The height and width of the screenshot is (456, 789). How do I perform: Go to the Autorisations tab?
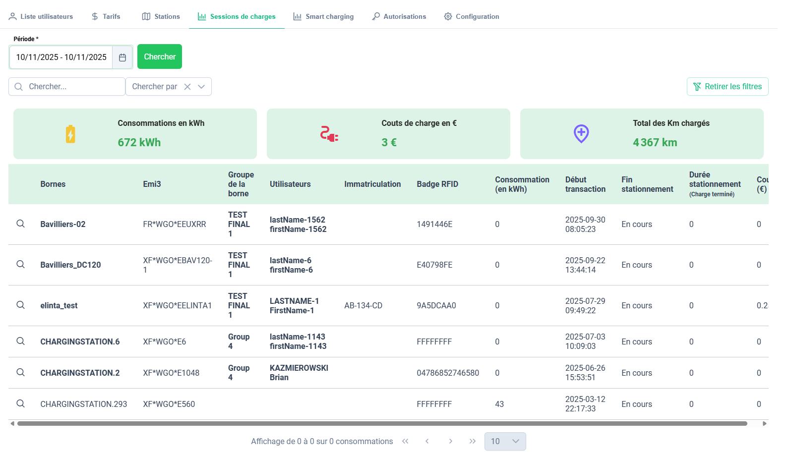click(399, 16)
